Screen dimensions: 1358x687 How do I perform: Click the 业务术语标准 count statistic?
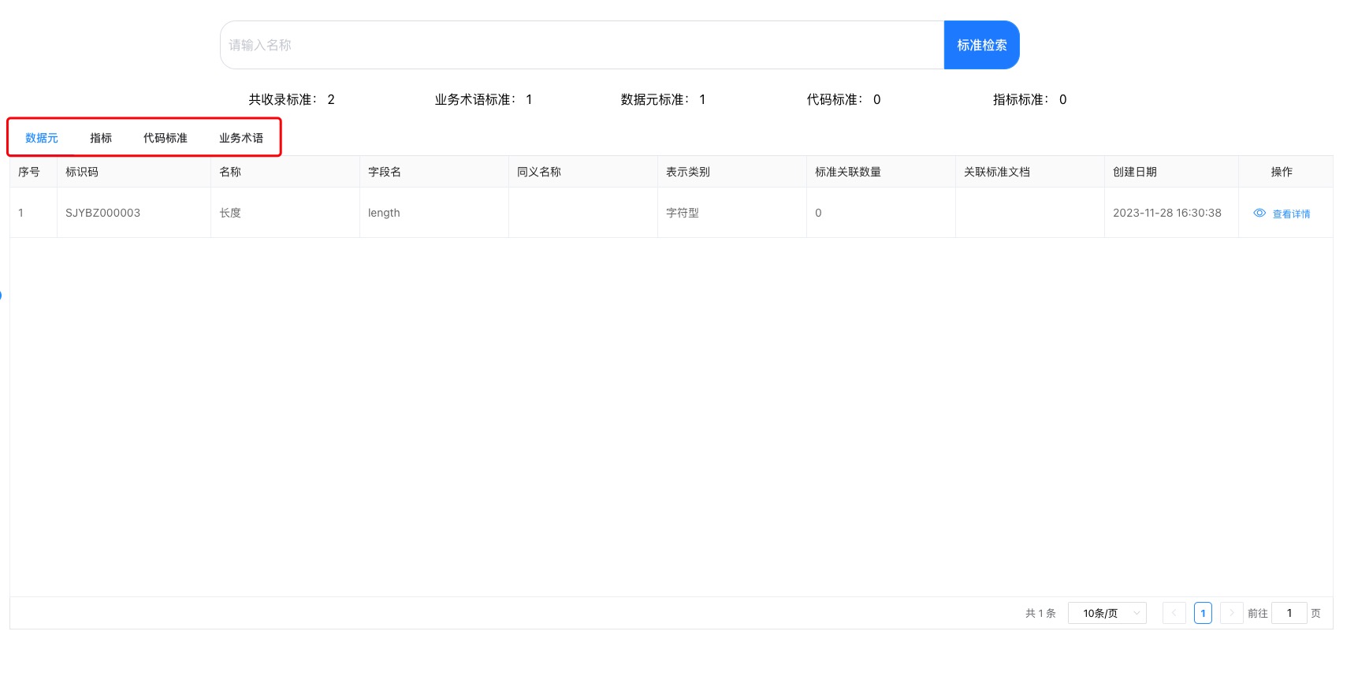click(x=484, y=99)
